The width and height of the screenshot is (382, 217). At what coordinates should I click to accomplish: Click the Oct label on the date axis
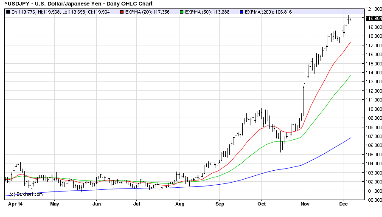tap(262, 204)
